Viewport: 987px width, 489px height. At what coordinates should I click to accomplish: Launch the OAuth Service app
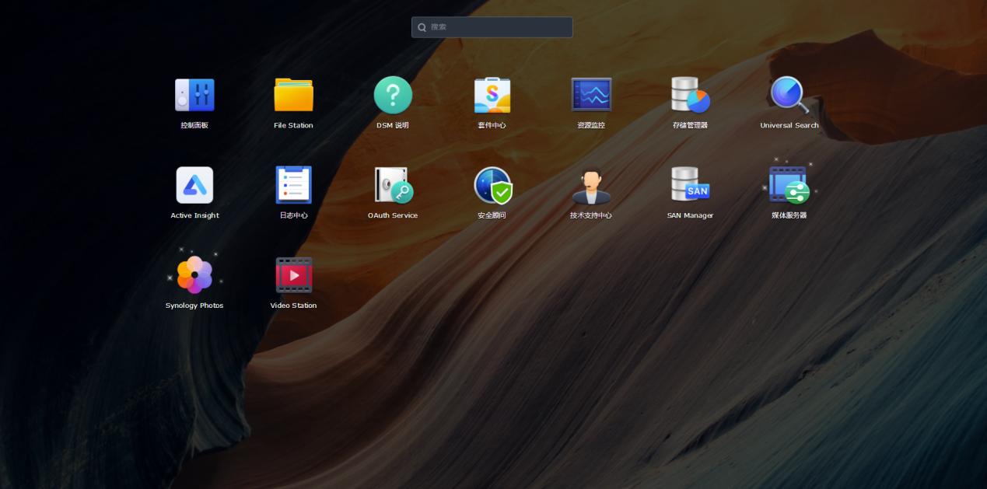(393, 185)
